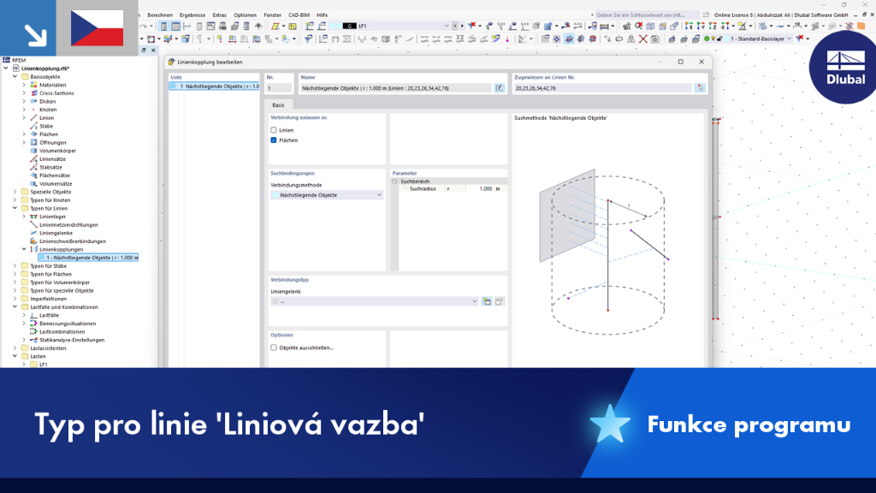Click the view in X direction axis icon
Viewport: 876px width, 493px height.
689,26
